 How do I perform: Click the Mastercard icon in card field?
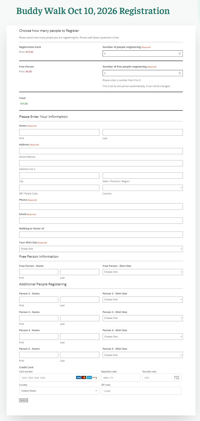pyautogui.click(x=84, y=378)
